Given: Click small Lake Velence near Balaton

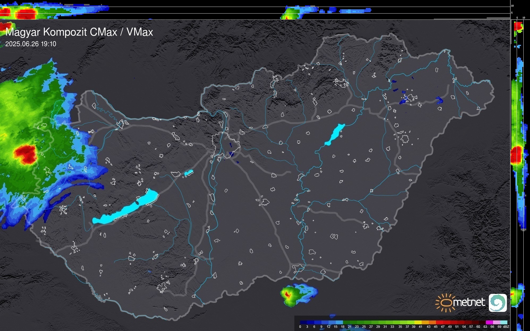Looking at the screenshot, I should coord(189,173).
